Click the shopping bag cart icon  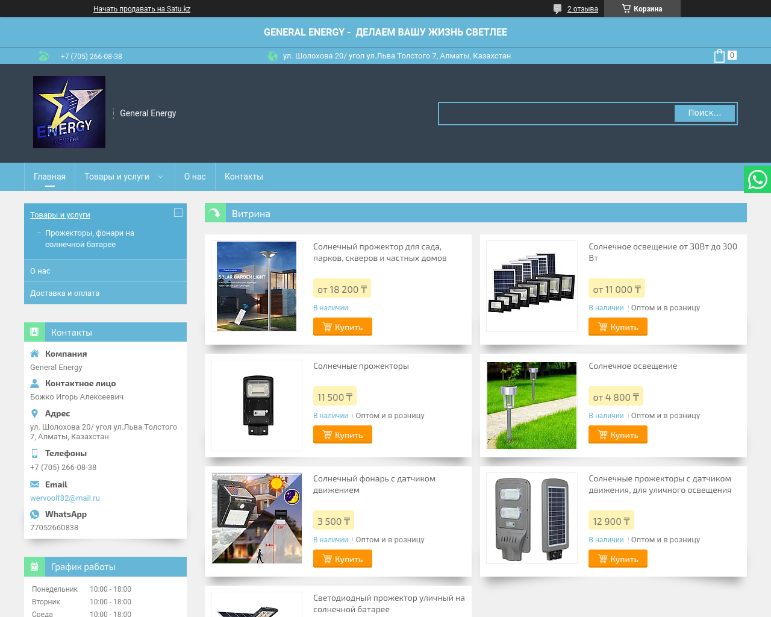point(719,56)
